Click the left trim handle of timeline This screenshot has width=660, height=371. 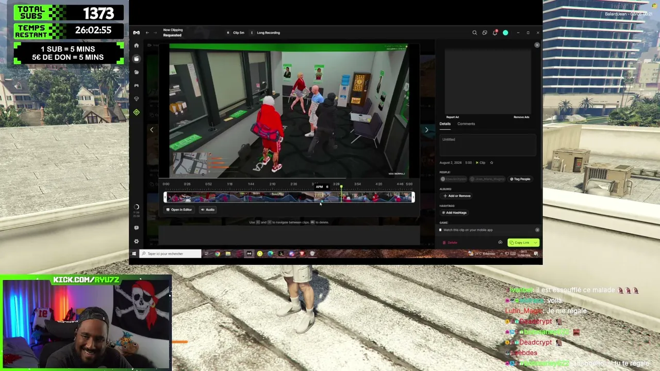click(165, 197)
